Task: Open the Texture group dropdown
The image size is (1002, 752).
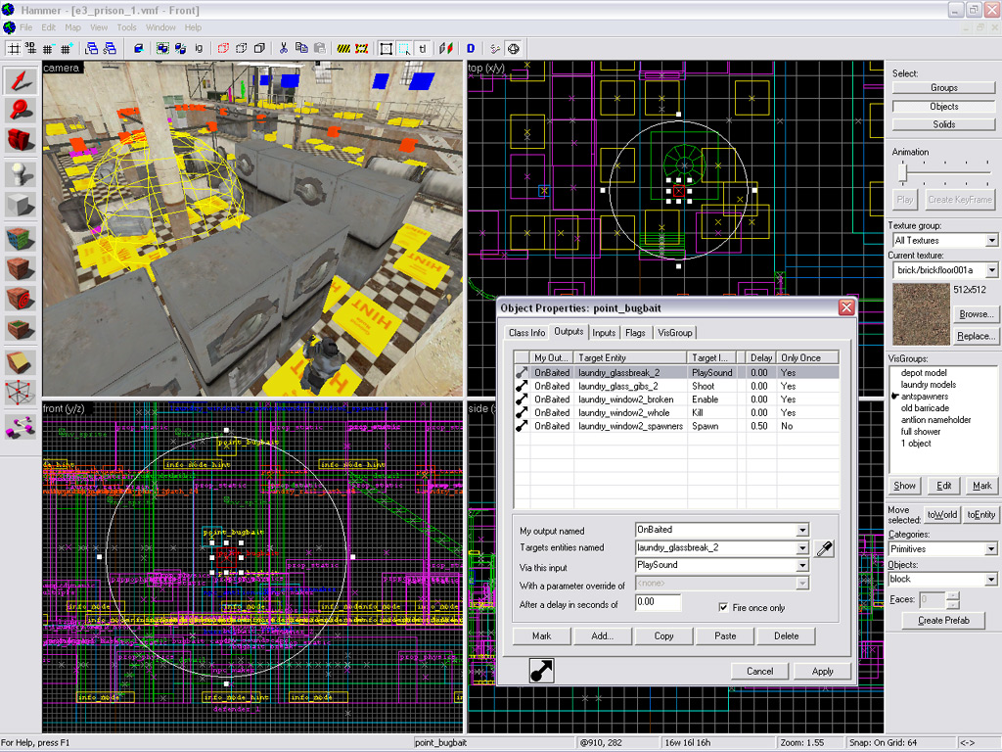Action: coord(991,240)
